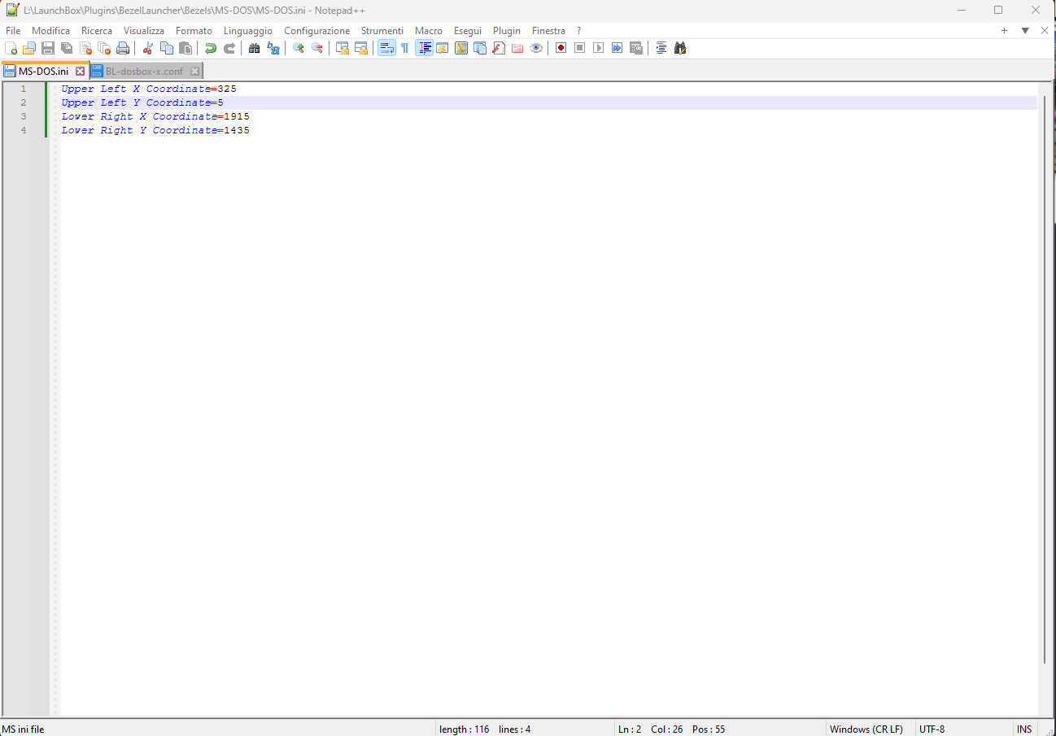Open the Document Map icon
This screenshot has width=1056, height=736.
tap(461, 48)
